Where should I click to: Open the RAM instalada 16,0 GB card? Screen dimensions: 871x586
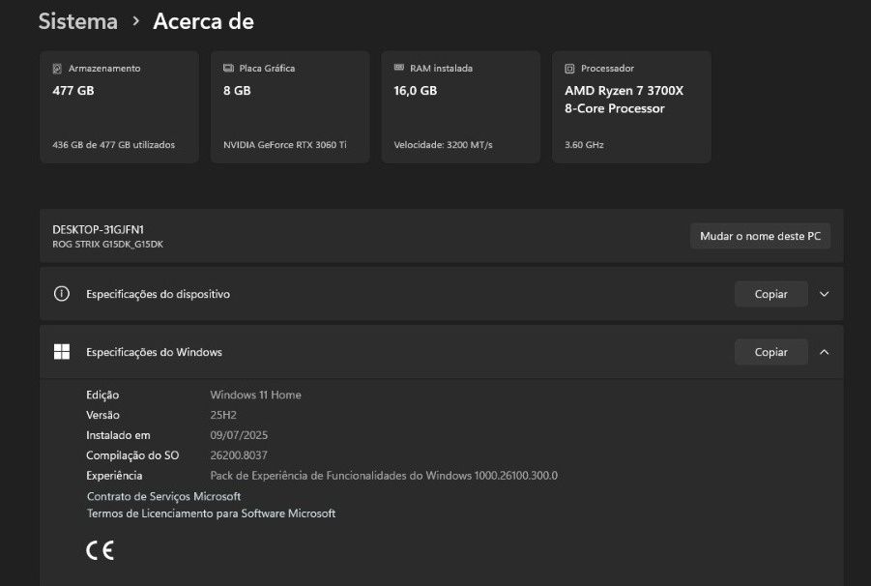coord(460,106)
